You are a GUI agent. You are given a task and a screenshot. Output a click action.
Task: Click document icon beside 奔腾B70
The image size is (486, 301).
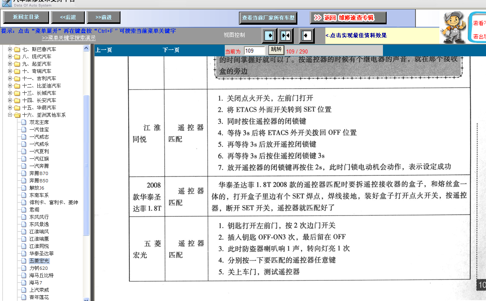tap(24, 173)
